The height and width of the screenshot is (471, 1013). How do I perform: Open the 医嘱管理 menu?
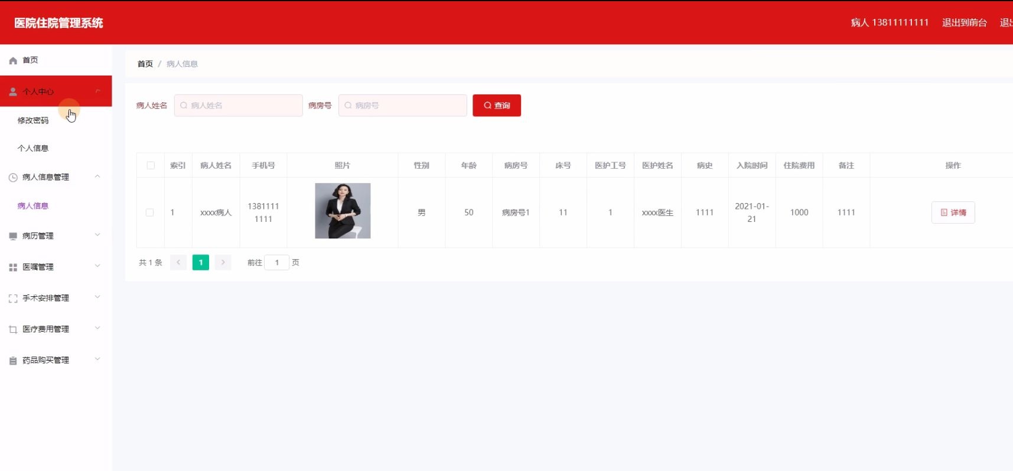[56, 267]
